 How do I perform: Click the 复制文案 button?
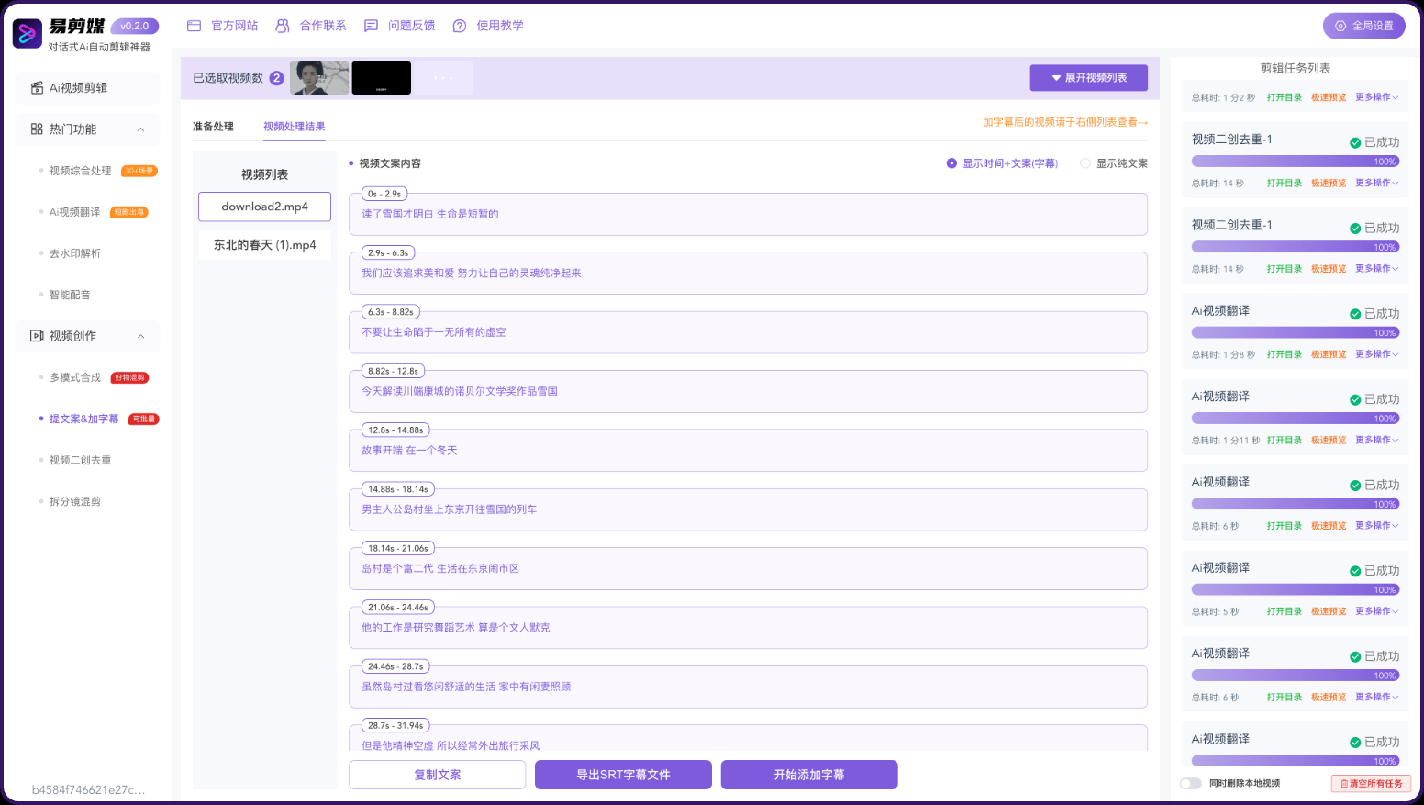437,774
